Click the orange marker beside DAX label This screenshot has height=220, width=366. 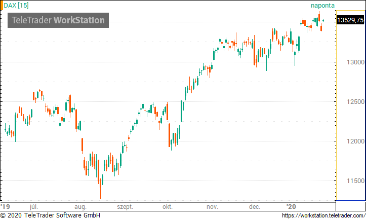click(2, 6)
